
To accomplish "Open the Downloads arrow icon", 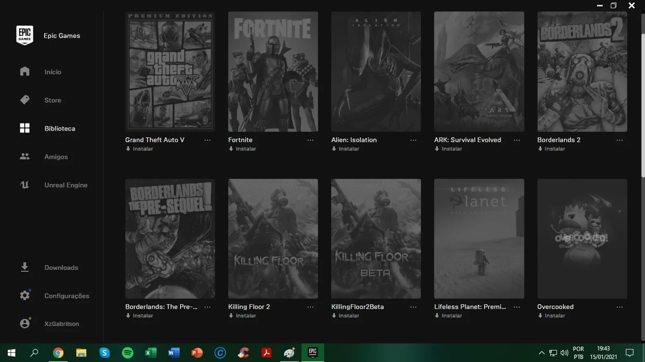I will pos(25,267).
